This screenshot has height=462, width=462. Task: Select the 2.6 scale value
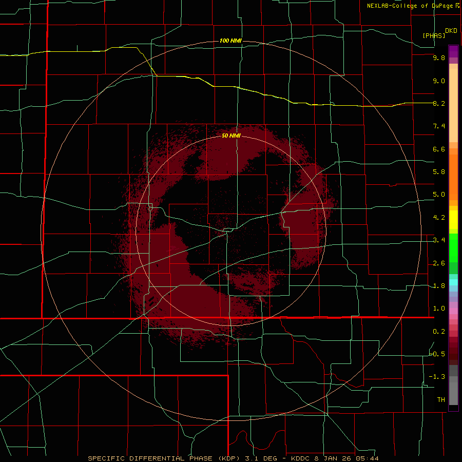[439, 263]
